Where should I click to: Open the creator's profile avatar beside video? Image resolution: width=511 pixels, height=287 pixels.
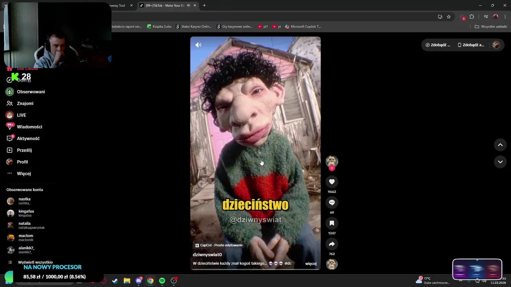[x=332, y=161]
